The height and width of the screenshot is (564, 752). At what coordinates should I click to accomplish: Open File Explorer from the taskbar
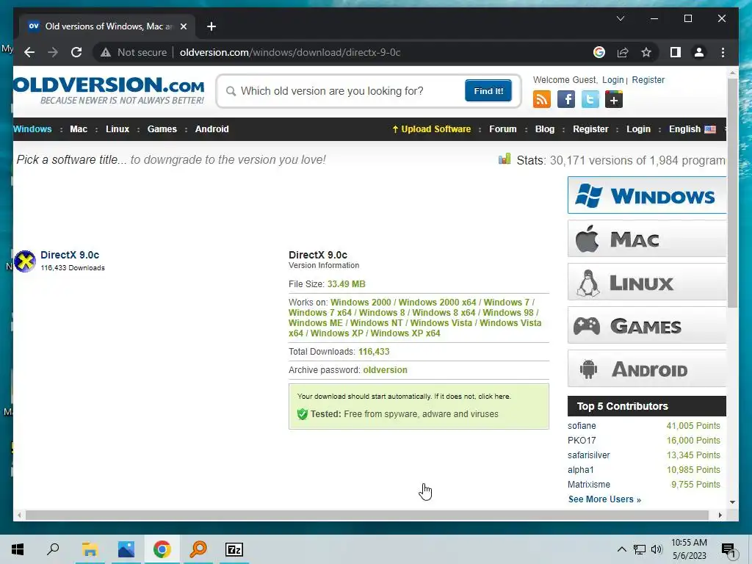coord(90,549)
